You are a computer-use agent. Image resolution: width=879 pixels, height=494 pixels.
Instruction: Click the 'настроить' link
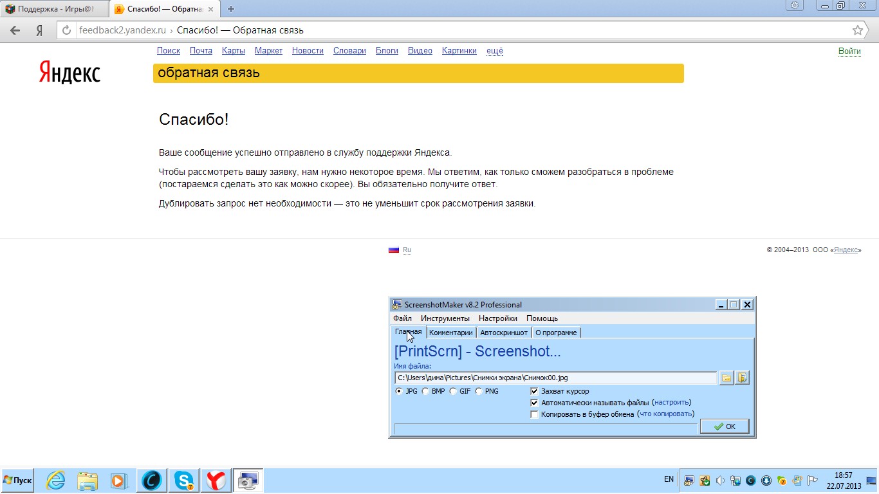(x=672, y=403)
